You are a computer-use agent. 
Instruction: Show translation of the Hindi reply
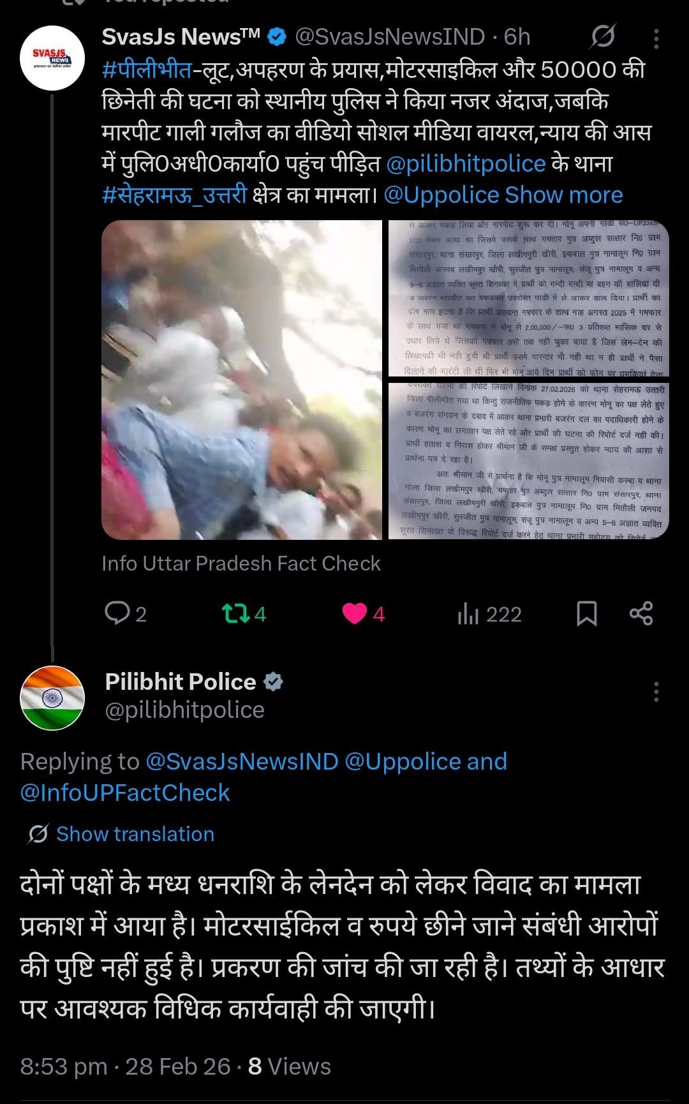[x=135, y=834]
